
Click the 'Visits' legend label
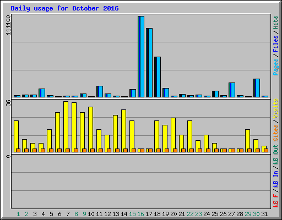[276, 108]
